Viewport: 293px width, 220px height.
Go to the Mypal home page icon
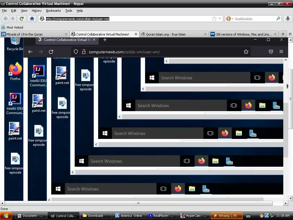[32, 19]
